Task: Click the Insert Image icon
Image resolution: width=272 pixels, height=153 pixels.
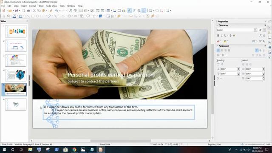Action: tap(114, 11)
